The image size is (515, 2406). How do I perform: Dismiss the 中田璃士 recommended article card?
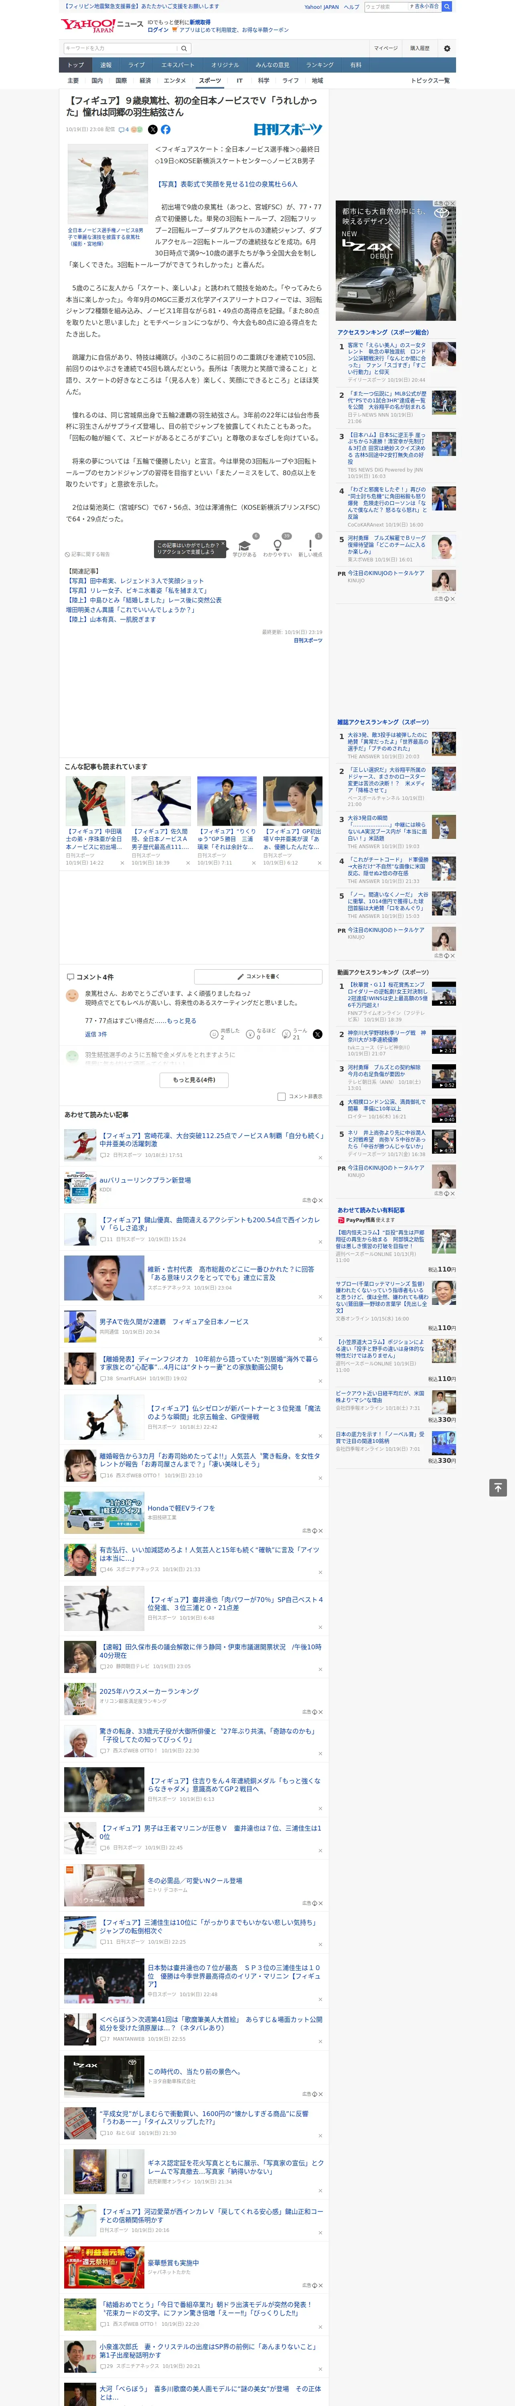(x=122, y=863)
